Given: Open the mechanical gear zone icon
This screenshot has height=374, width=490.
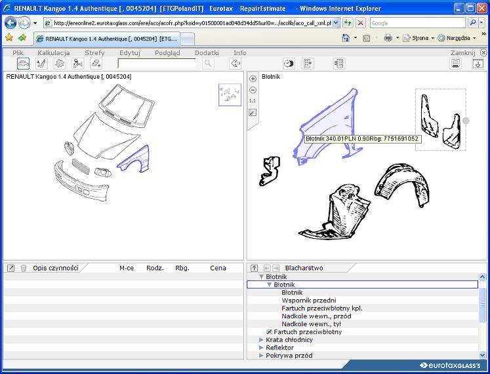Looking at the screenshot, I should click(60, 64).
